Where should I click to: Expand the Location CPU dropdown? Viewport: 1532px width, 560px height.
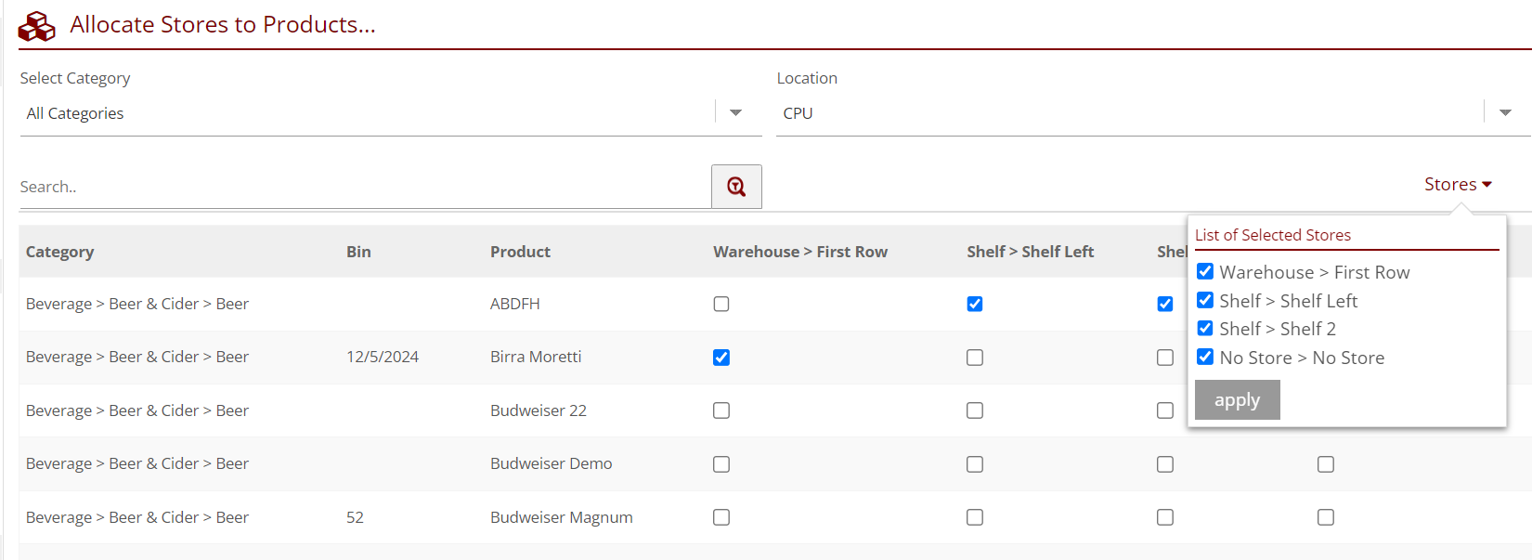click(x=1504, y=113)
